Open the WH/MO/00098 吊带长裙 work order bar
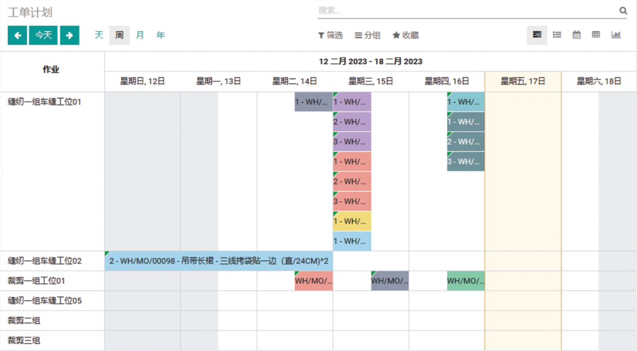Screen dimensions: 637x351 click(x=219, y=261)
